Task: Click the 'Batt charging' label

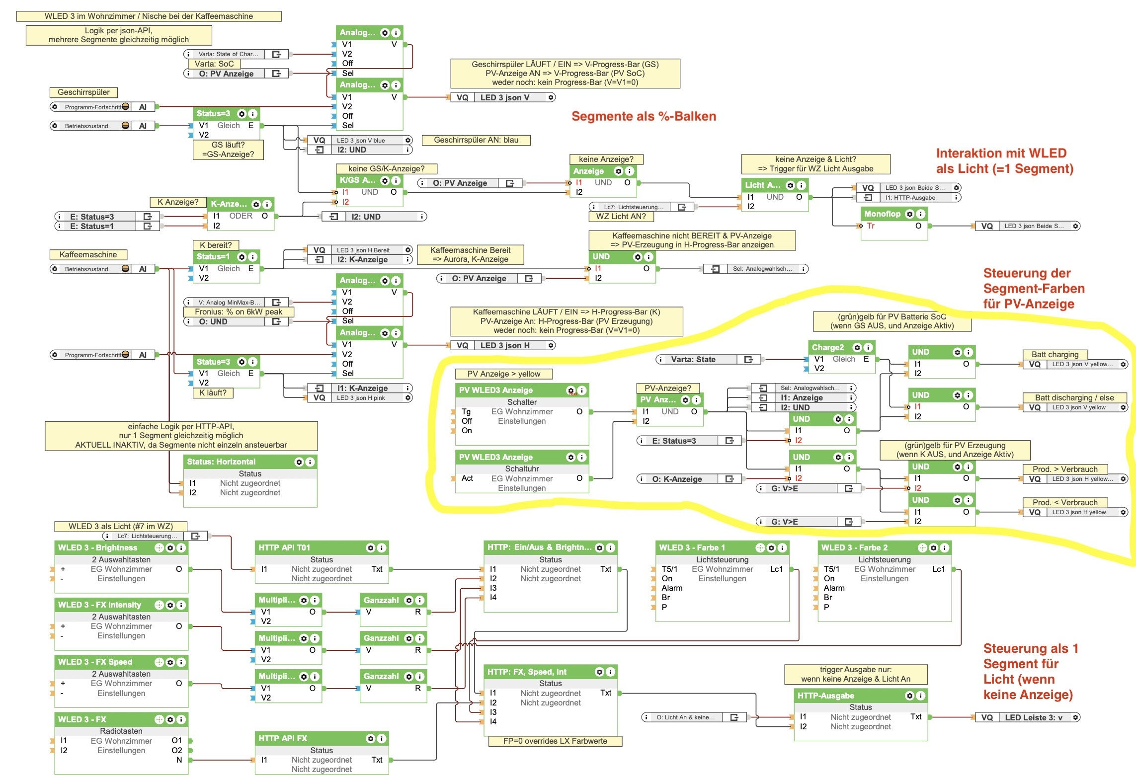Action: (x=1055, y=355)
